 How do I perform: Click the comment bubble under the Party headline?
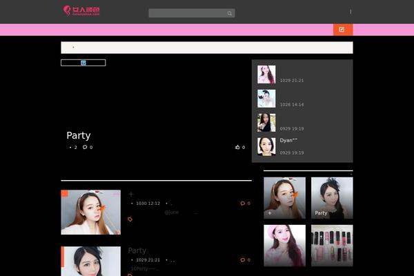pos(85,147)
